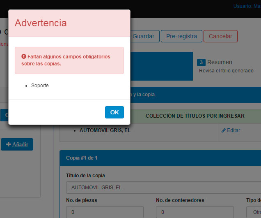Click the step 3 number badge
261x218 pixels.
pyautogui.click(x=201, y=63)
